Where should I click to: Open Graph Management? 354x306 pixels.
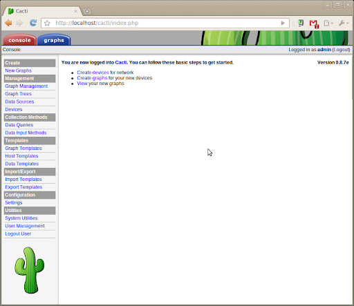[x=26, y=86]
